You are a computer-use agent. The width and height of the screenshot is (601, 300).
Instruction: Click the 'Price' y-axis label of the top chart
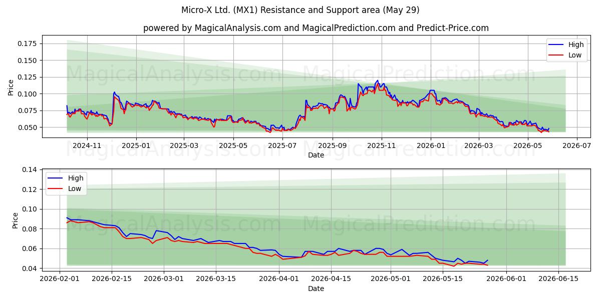pyautogui.click(x=11, y=87)
